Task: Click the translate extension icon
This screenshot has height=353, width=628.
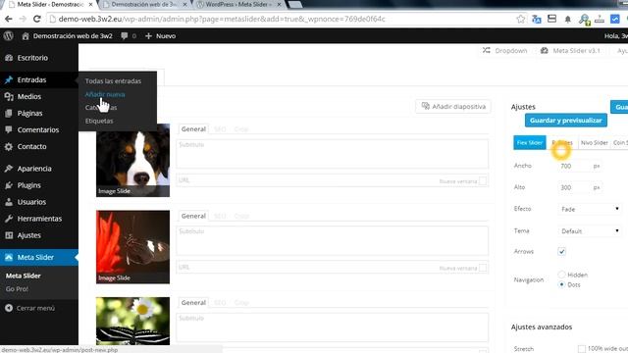Action: [x=537, y=19]
